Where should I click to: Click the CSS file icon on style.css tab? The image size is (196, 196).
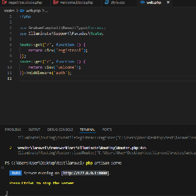(107, 3)
